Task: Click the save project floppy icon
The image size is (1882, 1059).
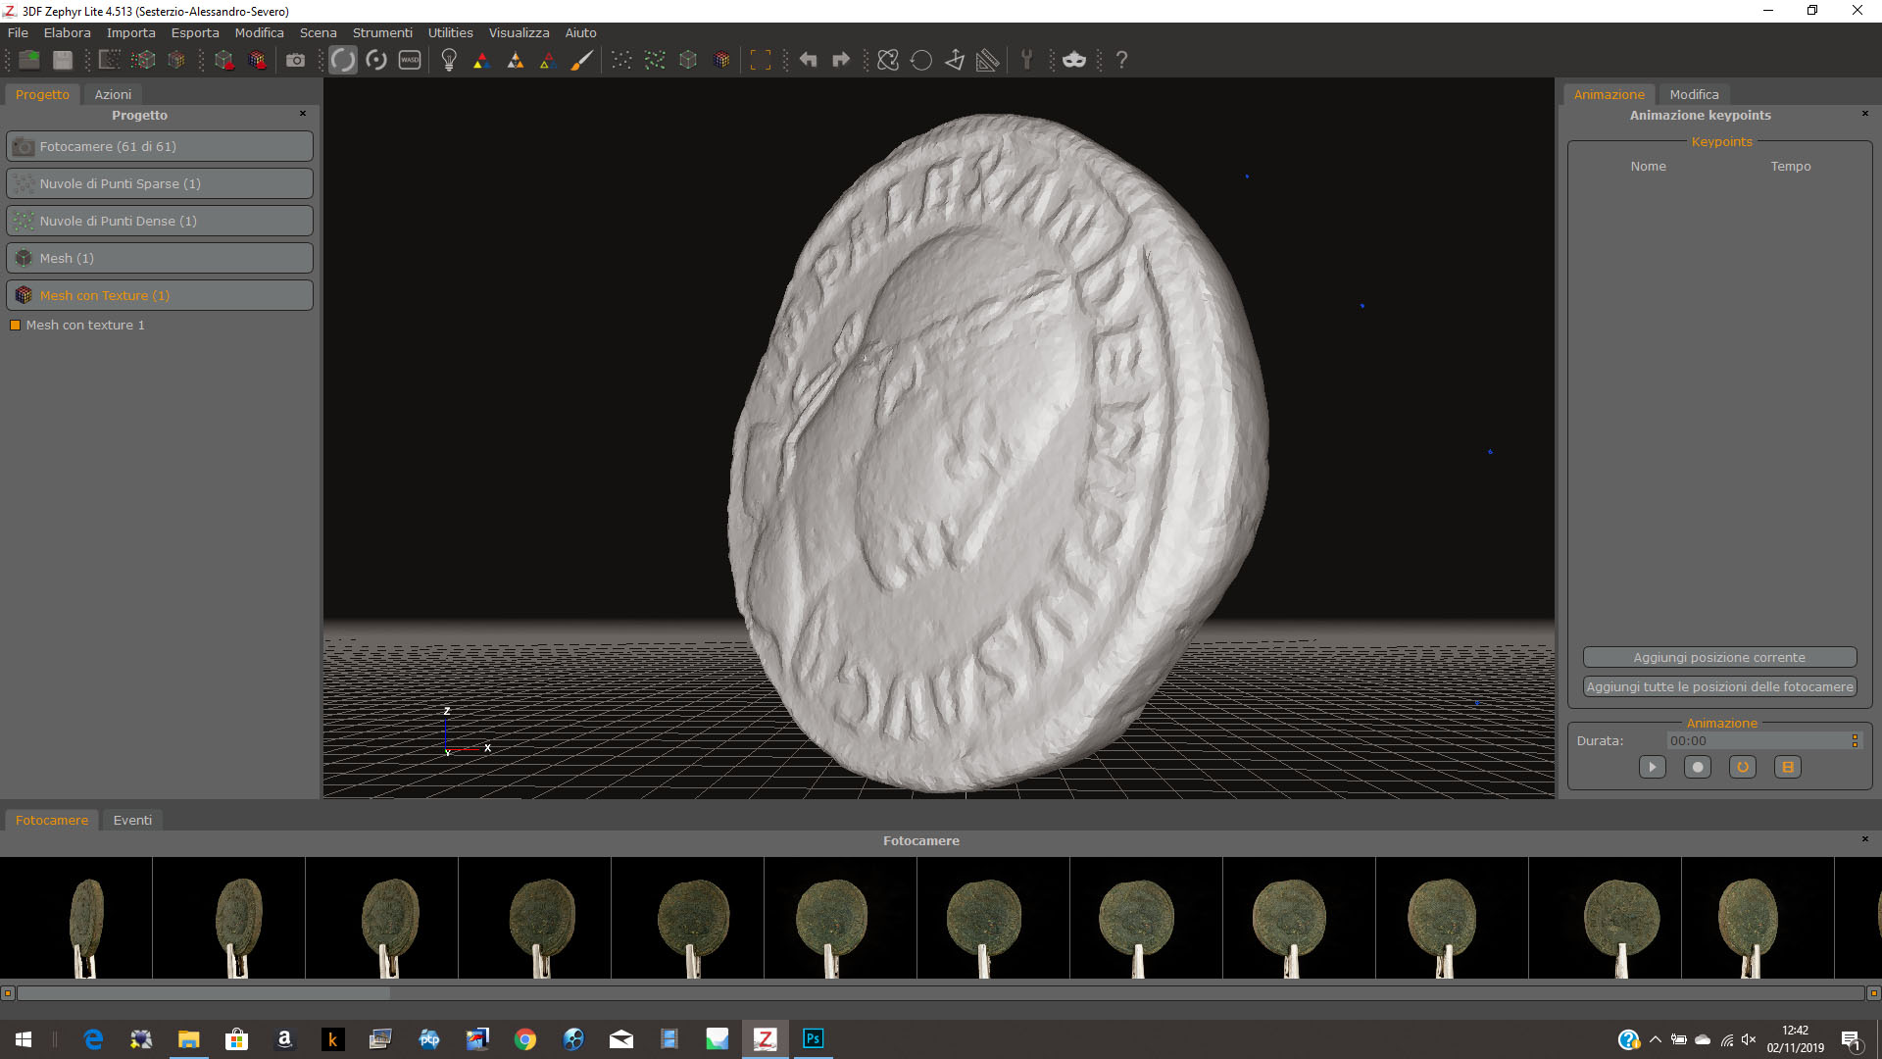Action: coord(63,60)
